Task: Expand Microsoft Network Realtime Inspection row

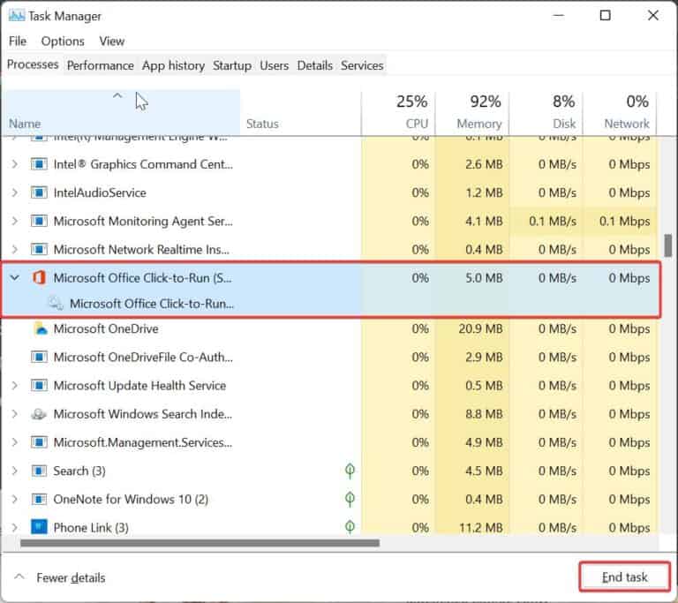Action: [x=15, y=250]
